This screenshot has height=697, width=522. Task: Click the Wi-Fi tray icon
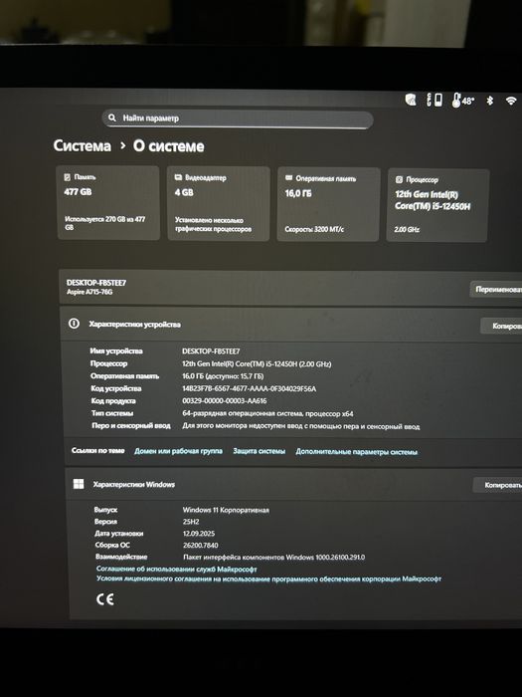[x=511, y=101]
